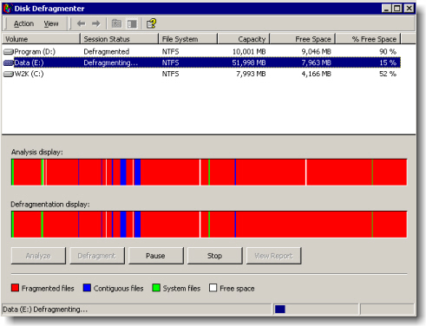Click the "7,993 MB" capacity value
426x326 pixels.
(251, 74)
